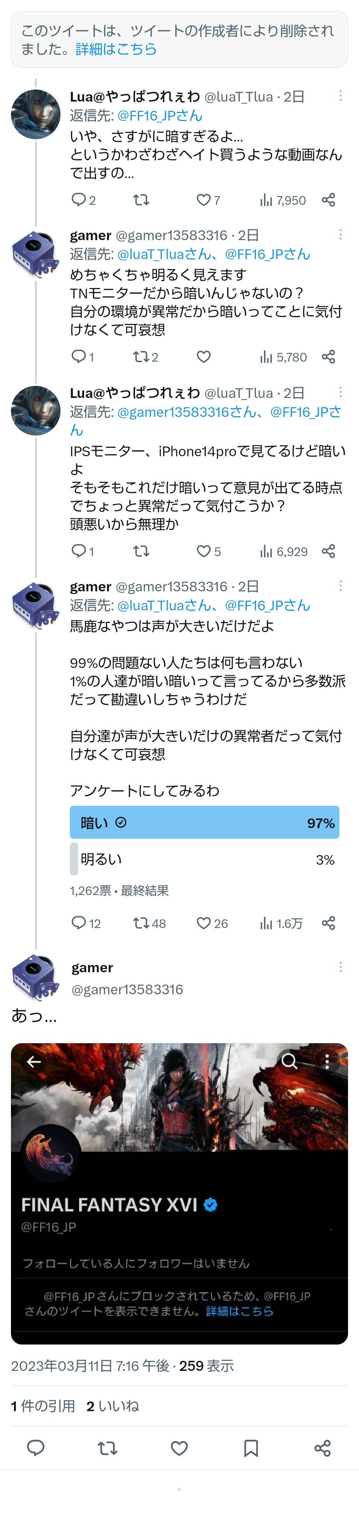
Task: Open the FINAL FANTASY XVI screenshot image
Action: point(179,1193)
